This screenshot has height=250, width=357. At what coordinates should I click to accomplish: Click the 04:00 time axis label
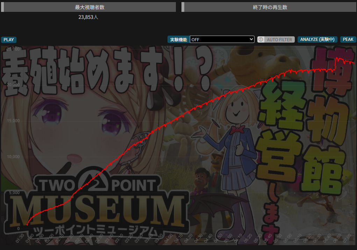[x=169, y=238]
